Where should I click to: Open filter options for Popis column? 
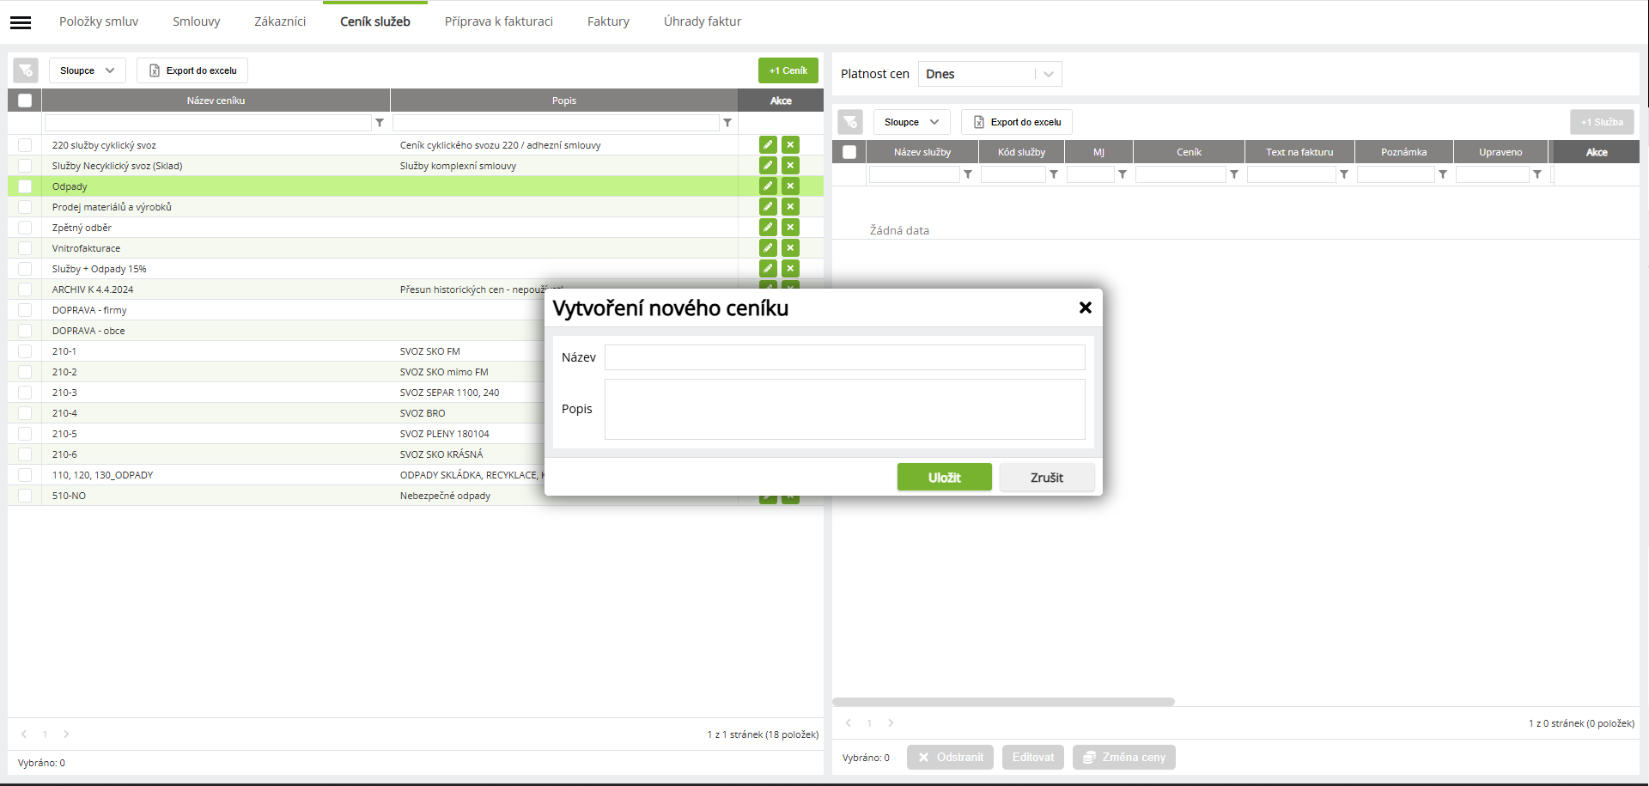727,123
